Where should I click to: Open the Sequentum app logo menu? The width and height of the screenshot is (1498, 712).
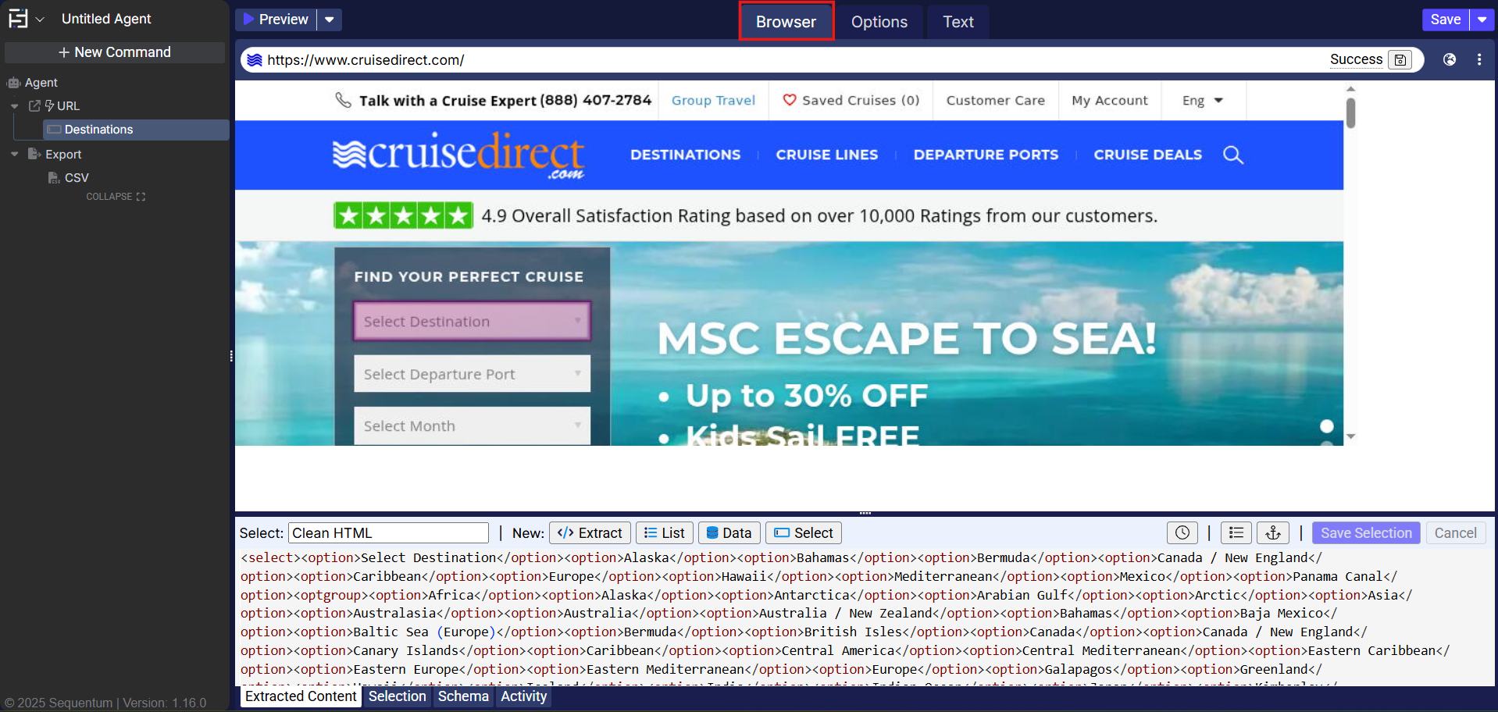(19, 19)
